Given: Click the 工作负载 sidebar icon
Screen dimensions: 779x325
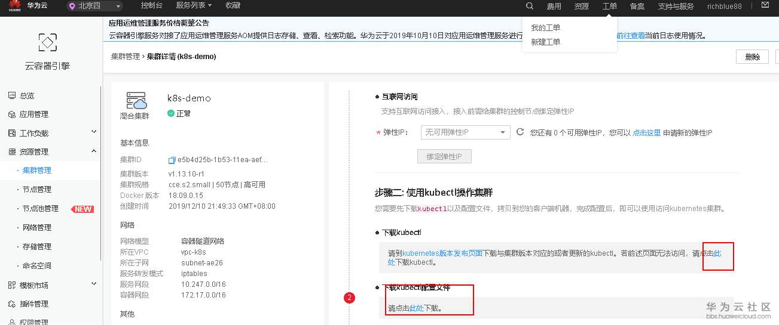Looking at the screenshot, I should point(11,133).
